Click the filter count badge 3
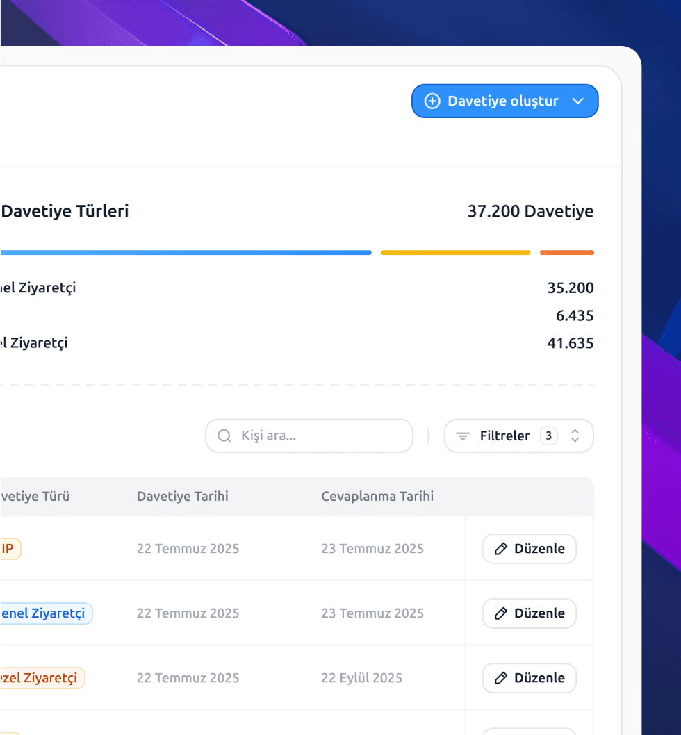This screenshot has height=735, width=681. coord(548,436)
